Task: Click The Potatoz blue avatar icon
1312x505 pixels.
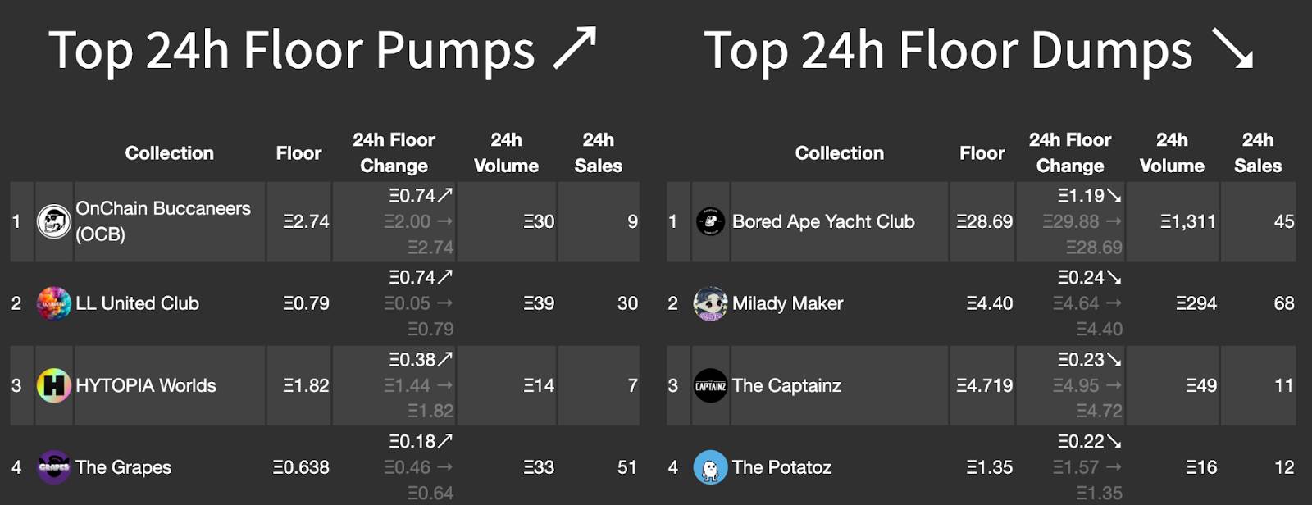Action: point(710,467)
